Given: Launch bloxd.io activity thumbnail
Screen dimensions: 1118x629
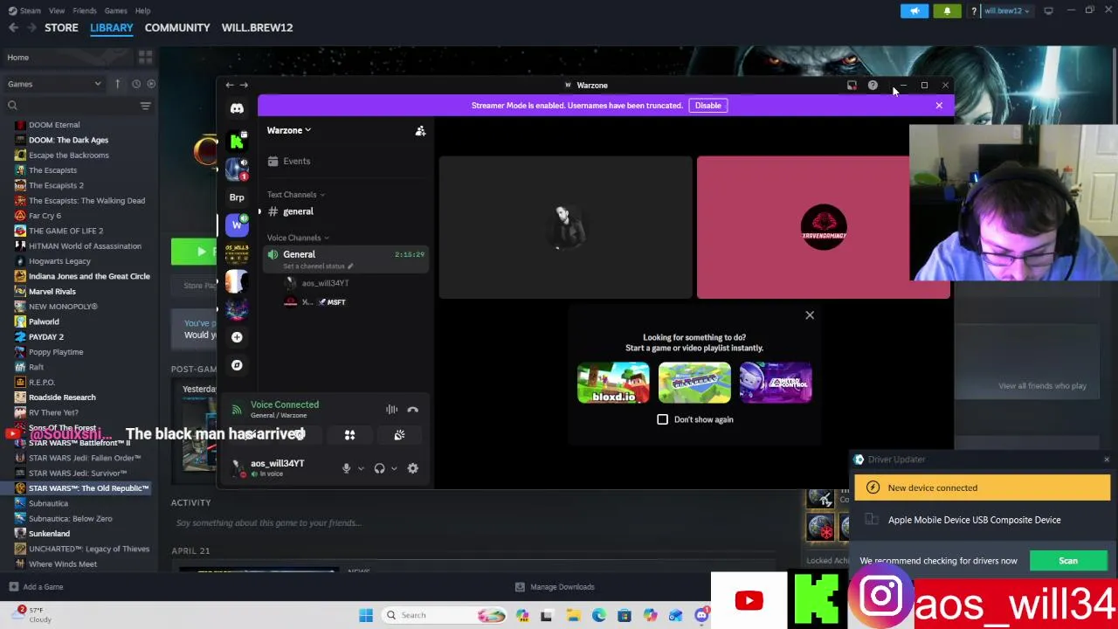Looking at the screenshot, I should coord(613,383).
